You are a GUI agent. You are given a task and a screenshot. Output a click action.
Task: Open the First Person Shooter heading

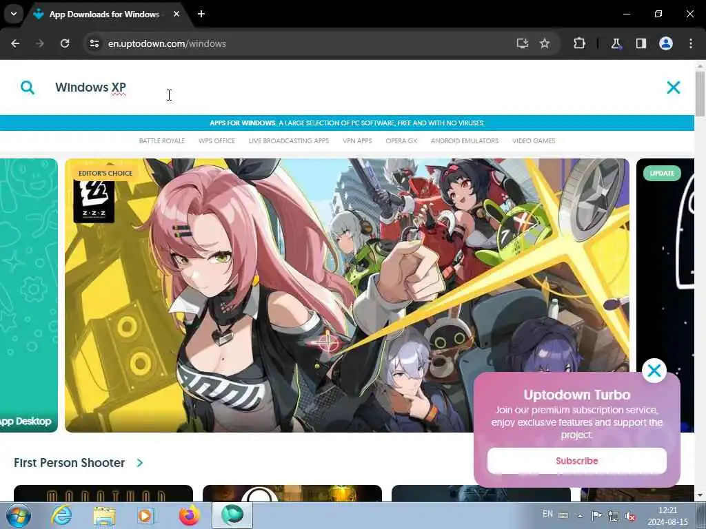70,463
